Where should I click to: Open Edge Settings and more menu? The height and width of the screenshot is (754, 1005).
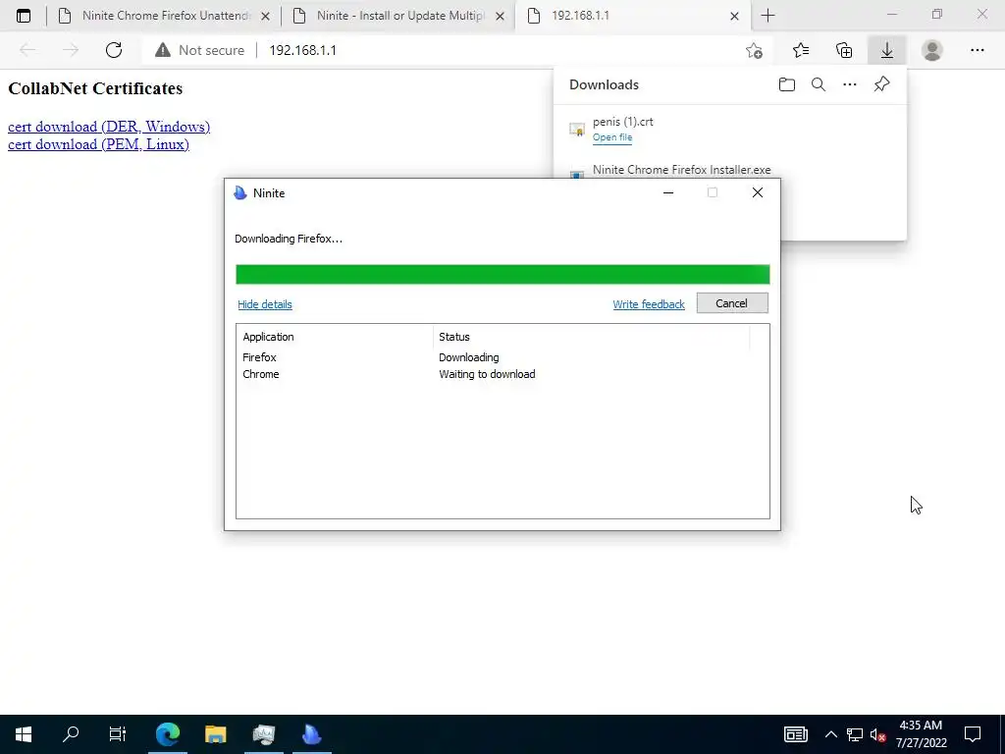point(977,50)
